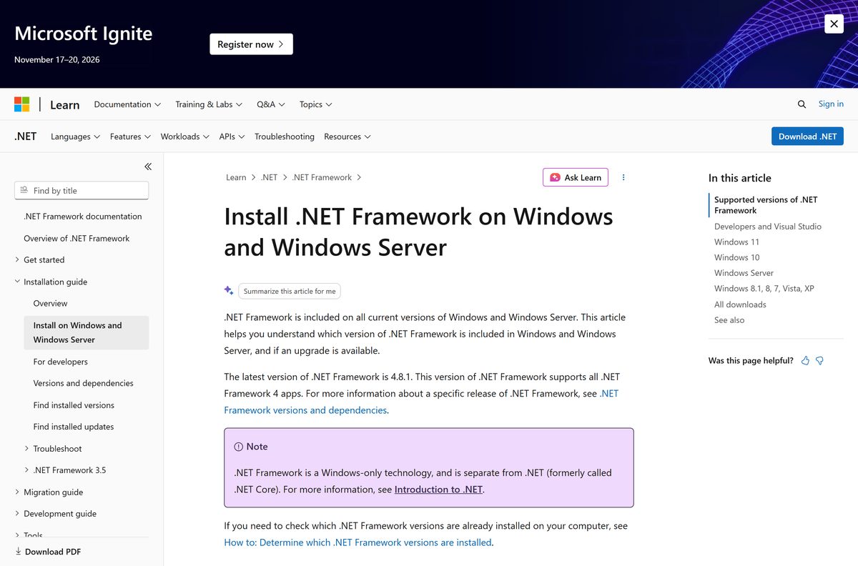Screen dimensions: 858x566
Task: Select Install on Windows and Windows Server
Action: [87, 332]
